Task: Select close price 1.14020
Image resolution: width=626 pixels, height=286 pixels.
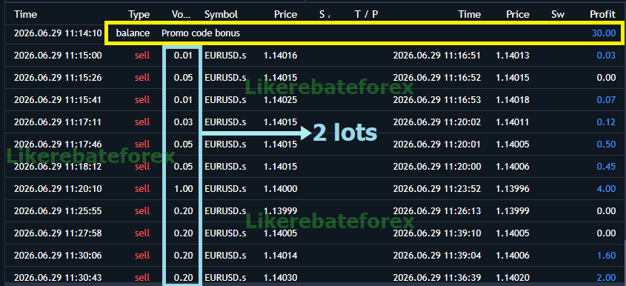Action: coord(513,278)
